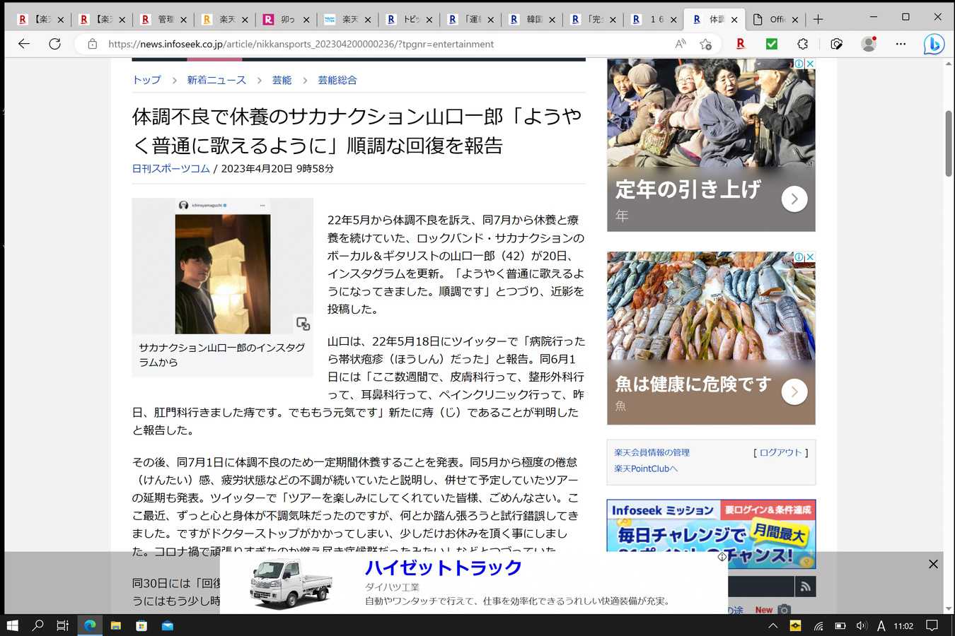Open the Rakuten extension icon

click(x=741, y=44)
